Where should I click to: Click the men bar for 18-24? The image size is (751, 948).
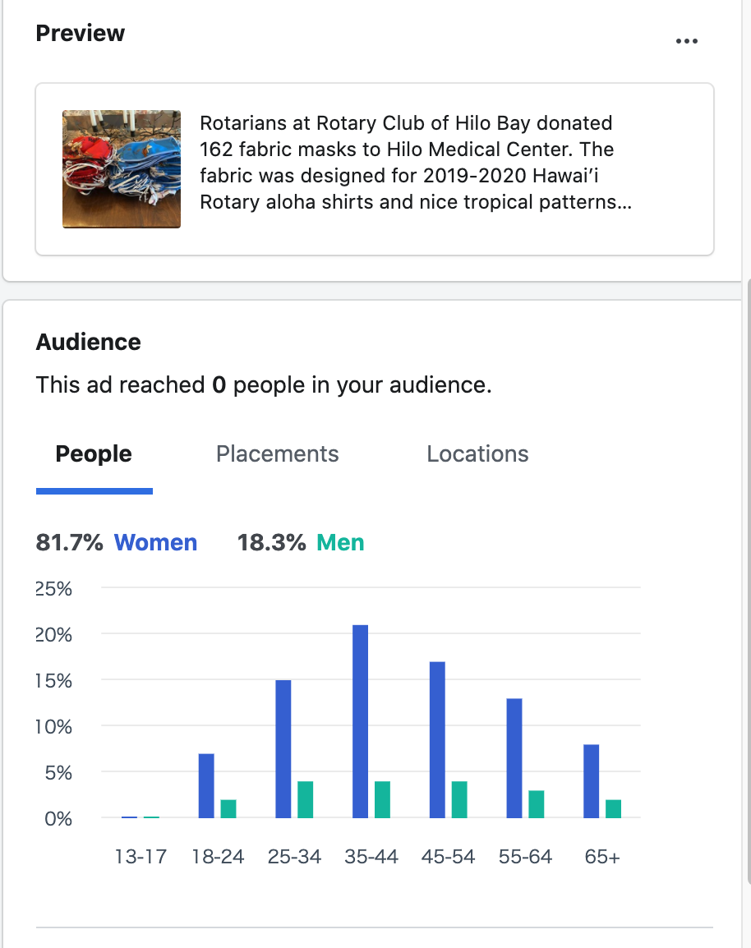[x=228, y=808]
